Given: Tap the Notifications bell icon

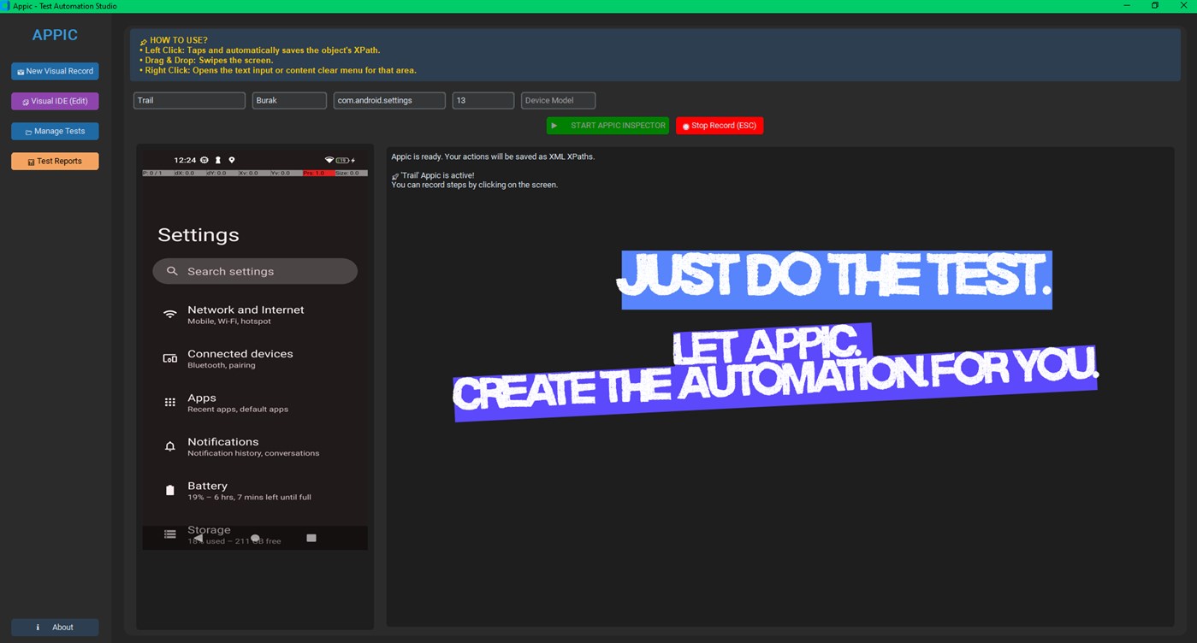Looking at the screenshot, I should coord(170,446).
